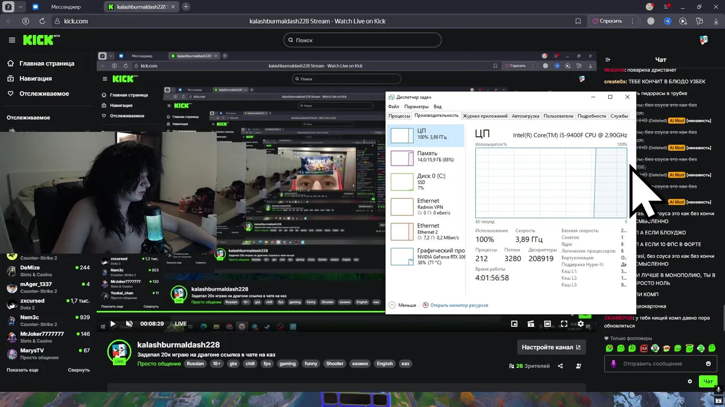Select the NVIDIA GeForce GPU item
The image size is (725, 407).
[427, 256]
